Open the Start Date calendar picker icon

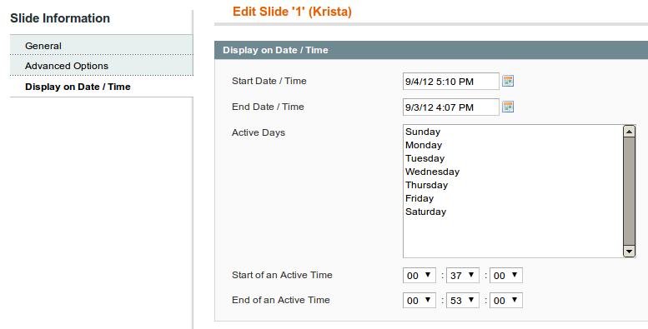[508, 81]
